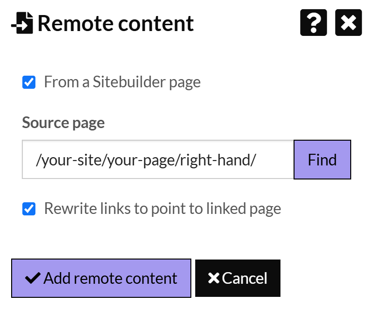
Task: Click the blue tick of Sitebuilder page option
Action: (x=29, y=82)
